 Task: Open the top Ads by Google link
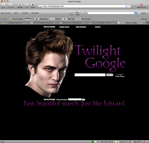(49, 27)
